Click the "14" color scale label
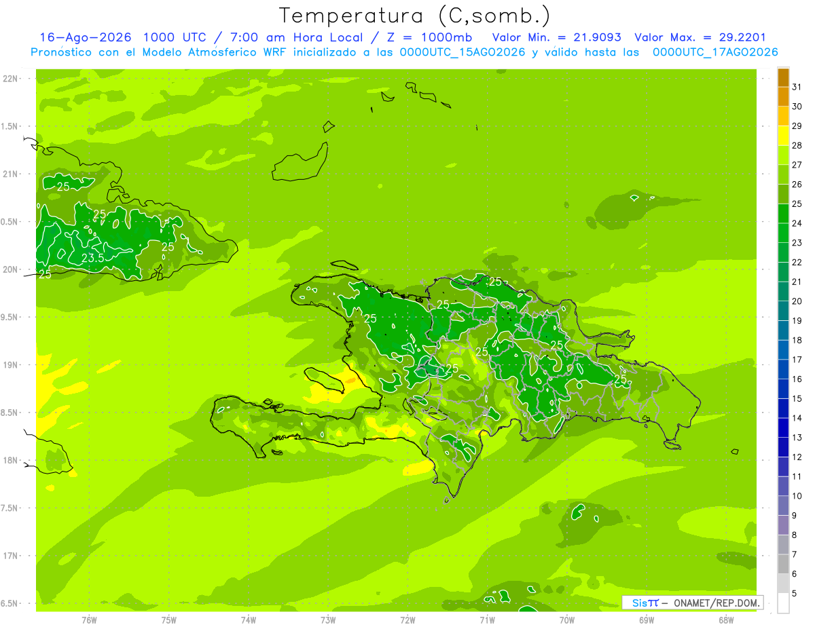This screenshot has height=629, width=815. [x=797, y=418]
